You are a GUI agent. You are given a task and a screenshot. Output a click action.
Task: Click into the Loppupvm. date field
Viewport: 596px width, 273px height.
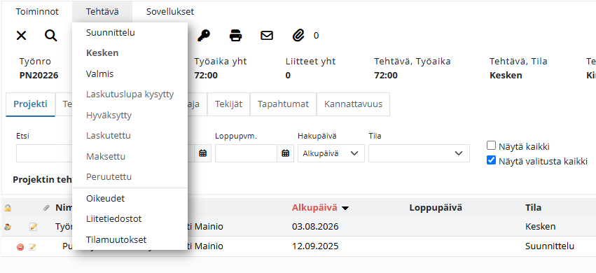pyautogui.click(x=246, y=153)
